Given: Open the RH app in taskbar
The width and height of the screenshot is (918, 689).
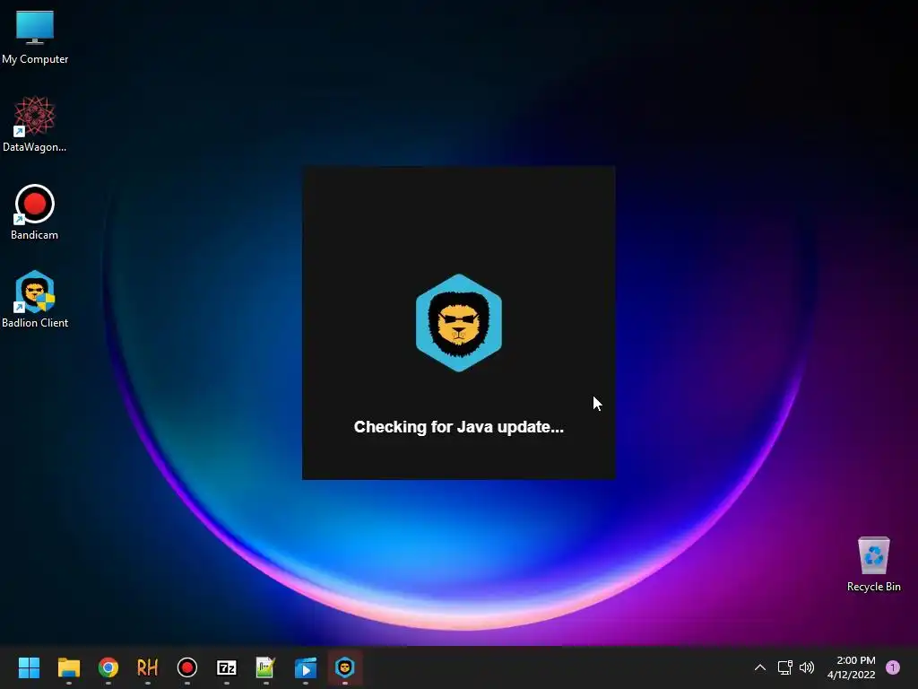Looking at the screenshot, I should (x=148, y=667).
